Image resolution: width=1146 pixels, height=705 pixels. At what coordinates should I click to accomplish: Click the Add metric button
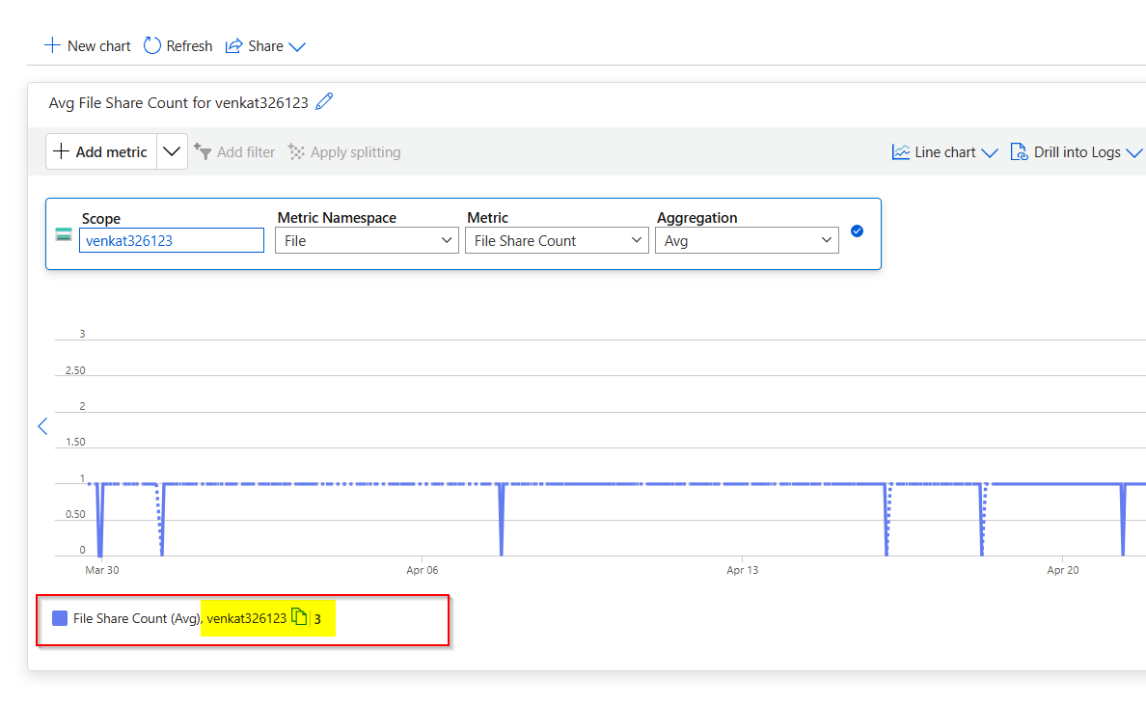pos(101,152)
